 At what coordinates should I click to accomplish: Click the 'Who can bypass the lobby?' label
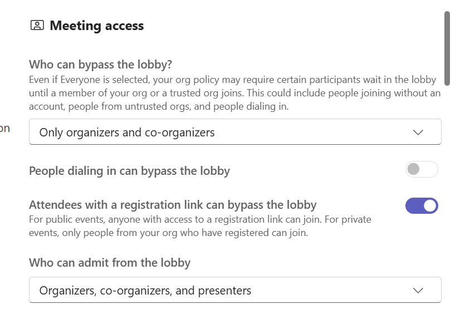(101, 65)
